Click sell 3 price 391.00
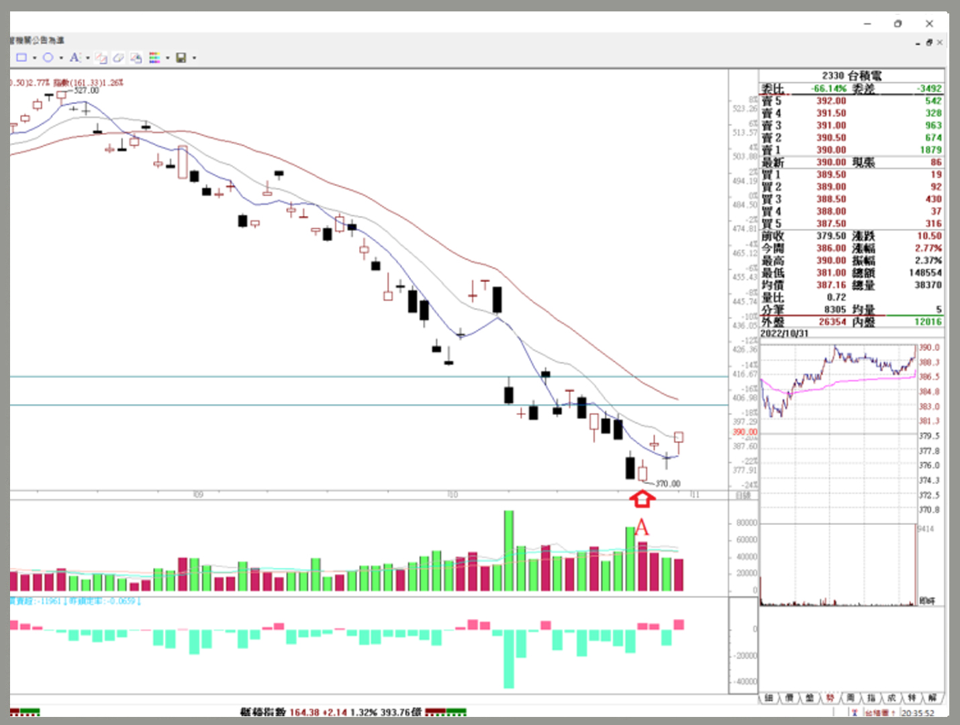The width and height of the screenshot is (960, 725). (831, 125)
